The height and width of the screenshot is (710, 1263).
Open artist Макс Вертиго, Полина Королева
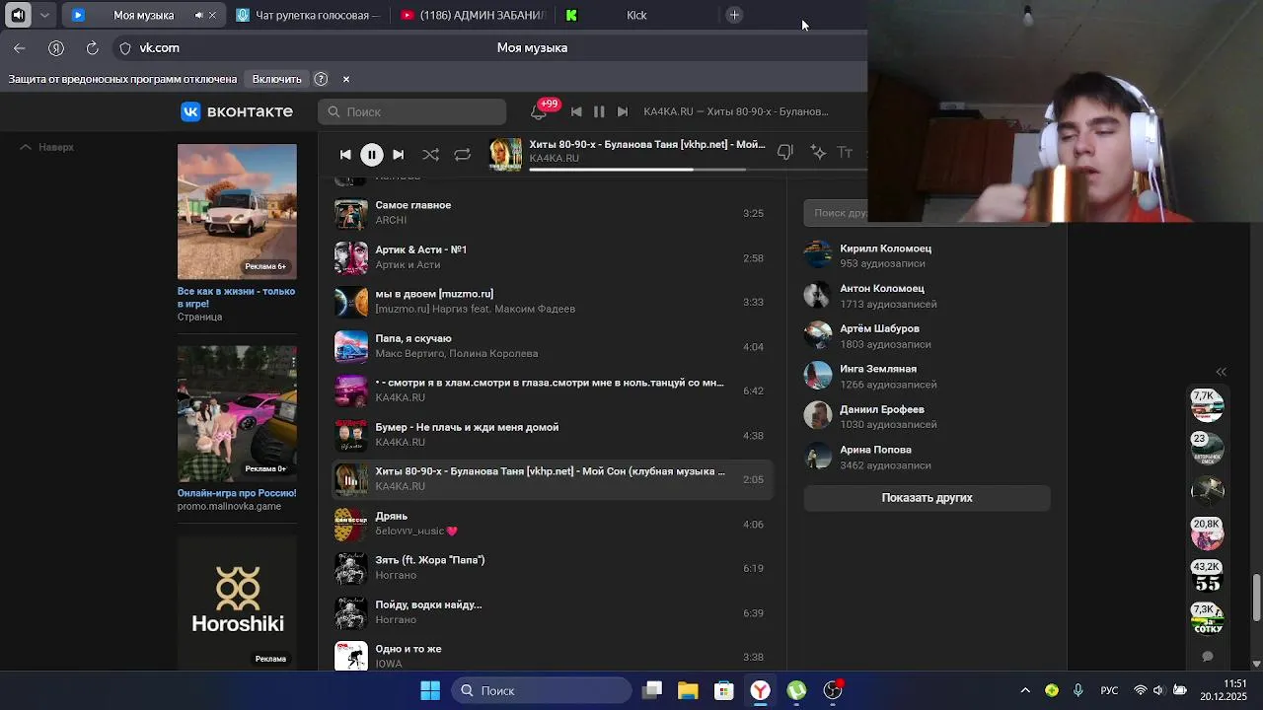click(x=457, y=353)
